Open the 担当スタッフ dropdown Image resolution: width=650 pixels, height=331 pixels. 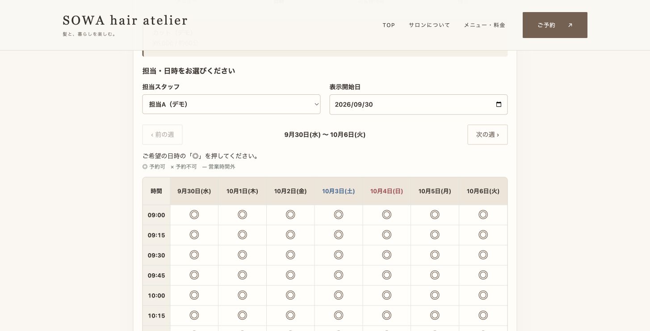click(231, 104)
